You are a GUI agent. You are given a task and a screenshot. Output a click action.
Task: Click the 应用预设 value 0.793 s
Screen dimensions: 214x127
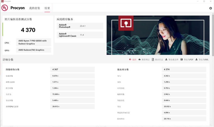[x=184, y=88]
